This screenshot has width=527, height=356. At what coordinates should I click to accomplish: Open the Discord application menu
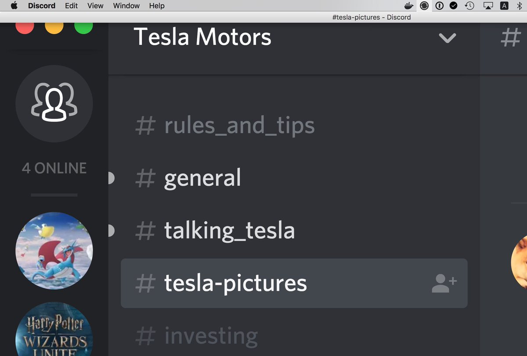coord(42,6)
